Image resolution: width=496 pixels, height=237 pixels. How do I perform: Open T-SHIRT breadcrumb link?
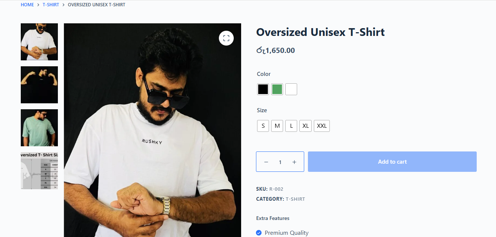pyautogui.click(x=51, y=5)
